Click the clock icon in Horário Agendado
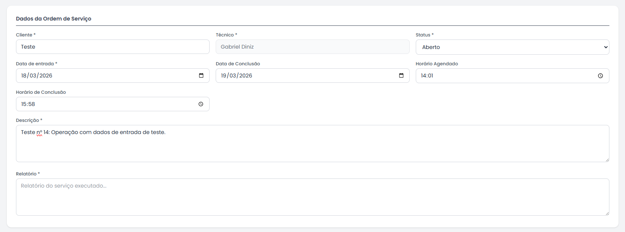The width and height of the screenshot is (625, 232). pyautogui.click(x=600, y=76)
